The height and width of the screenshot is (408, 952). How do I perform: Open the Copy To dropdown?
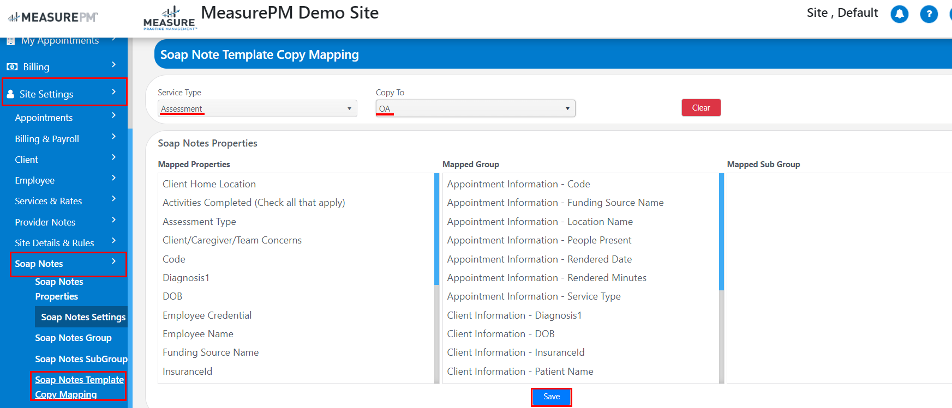click(x=475, y=108)
